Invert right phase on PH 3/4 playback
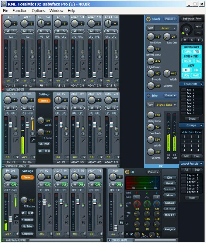206x243 pixels. (47, 151)
